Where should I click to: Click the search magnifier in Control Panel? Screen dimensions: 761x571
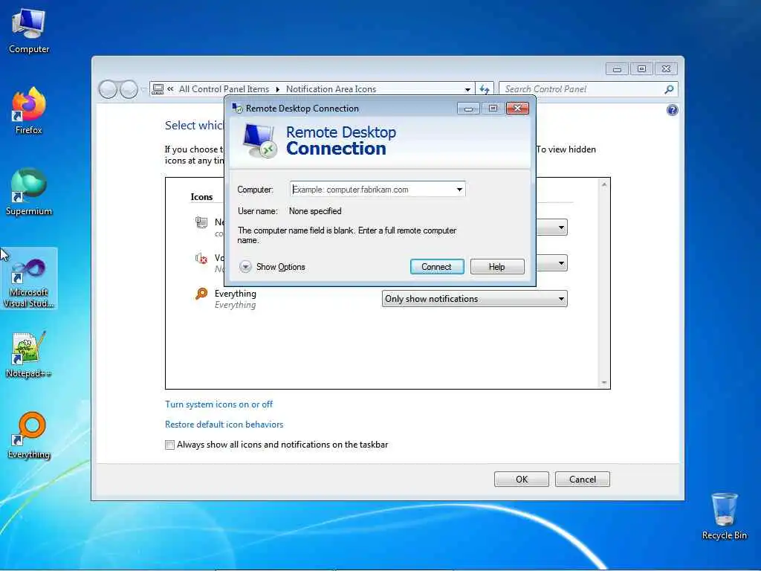[669, 89]
